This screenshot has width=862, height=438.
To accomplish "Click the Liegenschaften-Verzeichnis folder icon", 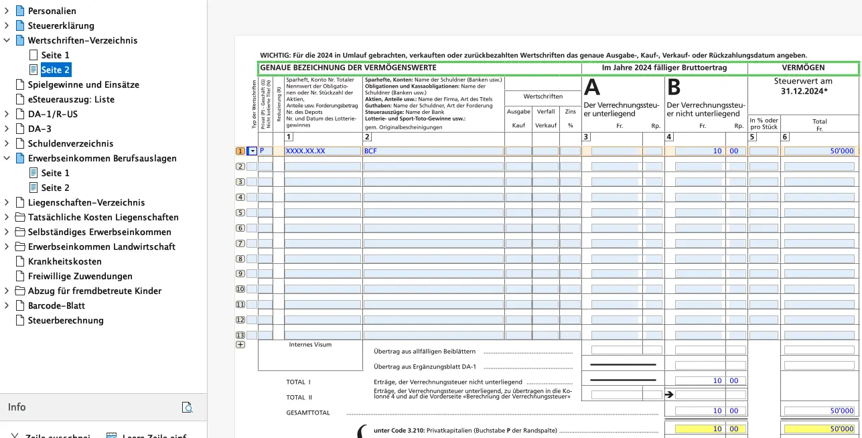I will coord(20,202).
